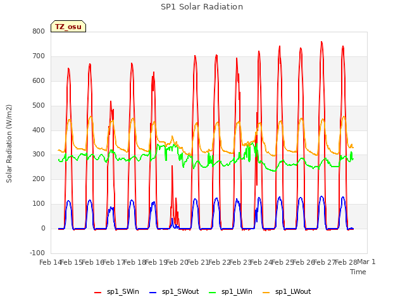Click the Mar 1 x-axis label
The width and height of the screenshot is (405, 304).
point(366,262)
